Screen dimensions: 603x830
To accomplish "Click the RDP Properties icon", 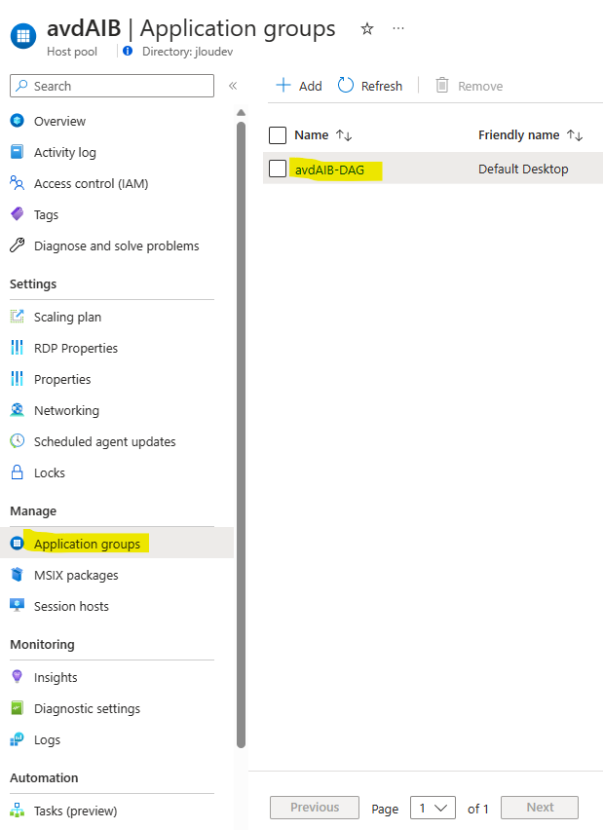I will 17,348.
